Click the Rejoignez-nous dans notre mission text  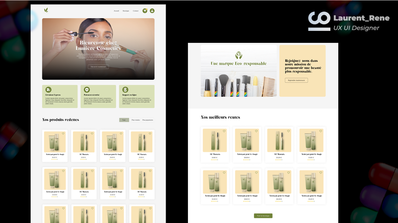coord(303,66)
